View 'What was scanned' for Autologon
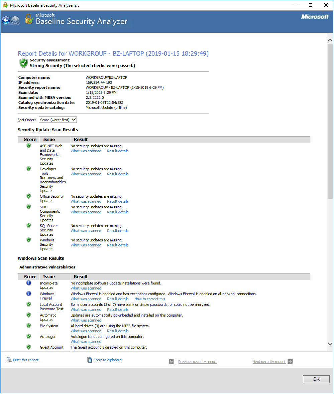This screenshot has width=334, height=394. point(86,342)
